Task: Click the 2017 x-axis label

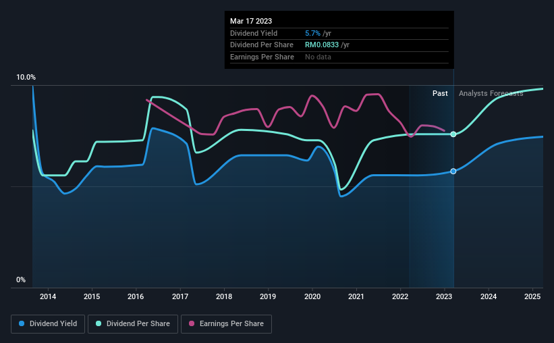Action: [180, 296]
